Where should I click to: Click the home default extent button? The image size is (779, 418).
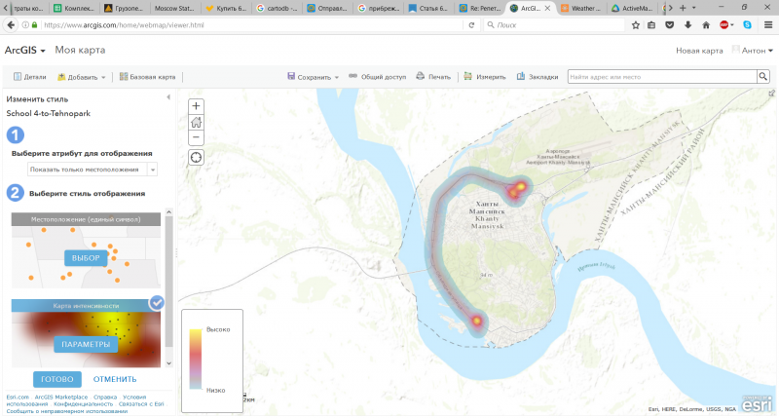pos(196,122)
